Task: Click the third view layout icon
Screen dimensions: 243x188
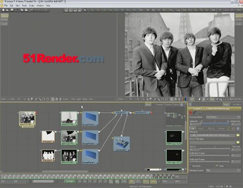Action: [x=75, y=10]
